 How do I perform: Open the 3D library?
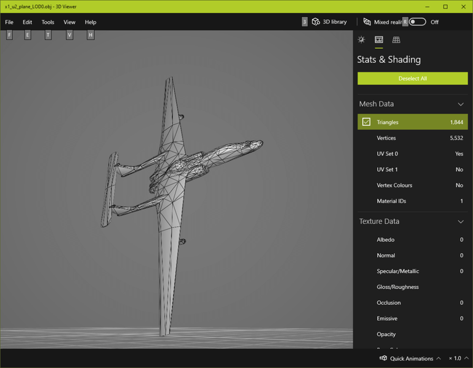click(329, 22)
